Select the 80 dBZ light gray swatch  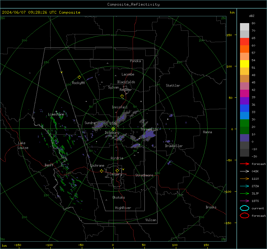click(x=244, y=27)
